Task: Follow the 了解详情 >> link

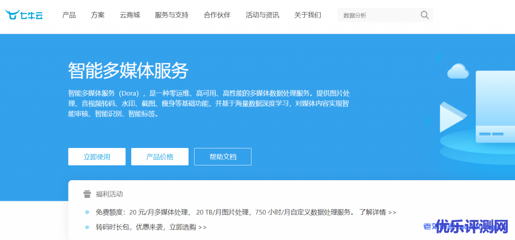Action: tap(377, 212)
